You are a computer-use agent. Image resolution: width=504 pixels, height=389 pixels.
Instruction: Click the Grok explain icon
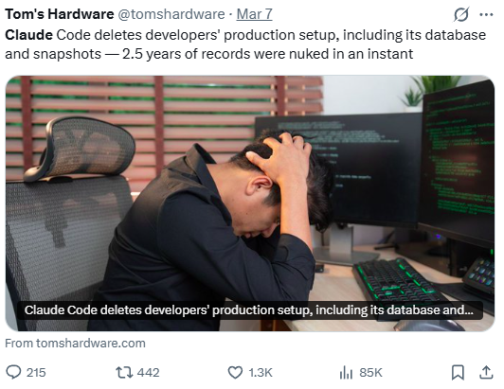tap(461, 14)
